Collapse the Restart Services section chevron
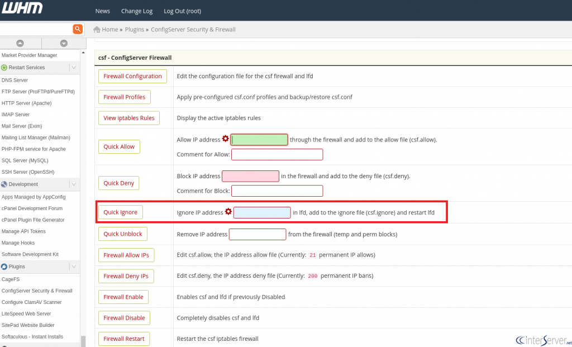 point(74,68)
